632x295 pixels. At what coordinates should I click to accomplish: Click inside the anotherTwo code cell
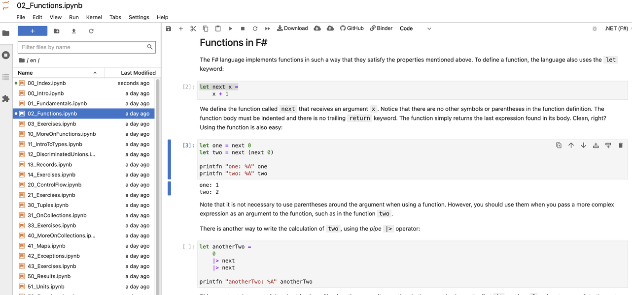click(x=412, y=264)
